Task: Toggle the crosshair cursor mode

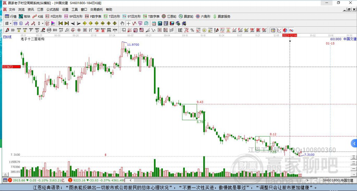Action: point(129,23)
